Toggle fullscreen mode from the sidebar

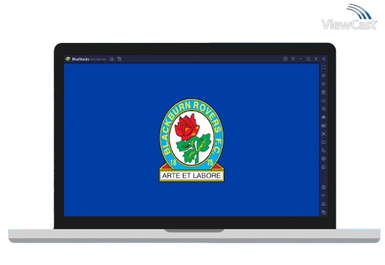pyautogui.click(x=324, y=67)
